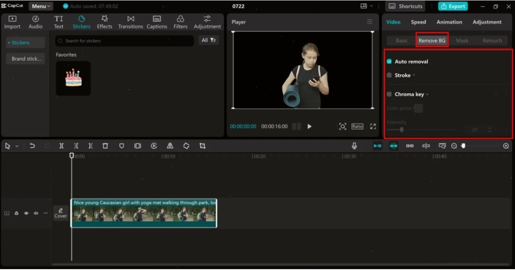Image resolution: width=515 pixels, height=270 pixels.
Task: Switch to the Video tab
Action: (393, 22)
